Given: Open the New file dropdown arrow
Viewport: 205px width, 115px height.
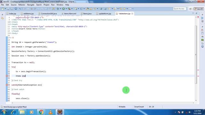Looking at the screenshot, I should [5, 9].
